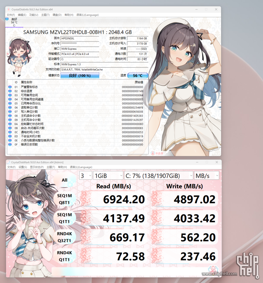Run the SEQ1M Q8T1 test
263x283 pixels.
click(64, 199)
